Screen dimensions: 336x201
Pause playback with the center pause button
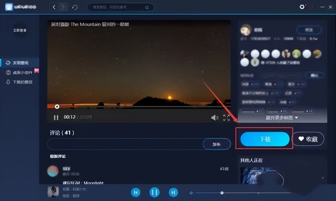point(154,193)
